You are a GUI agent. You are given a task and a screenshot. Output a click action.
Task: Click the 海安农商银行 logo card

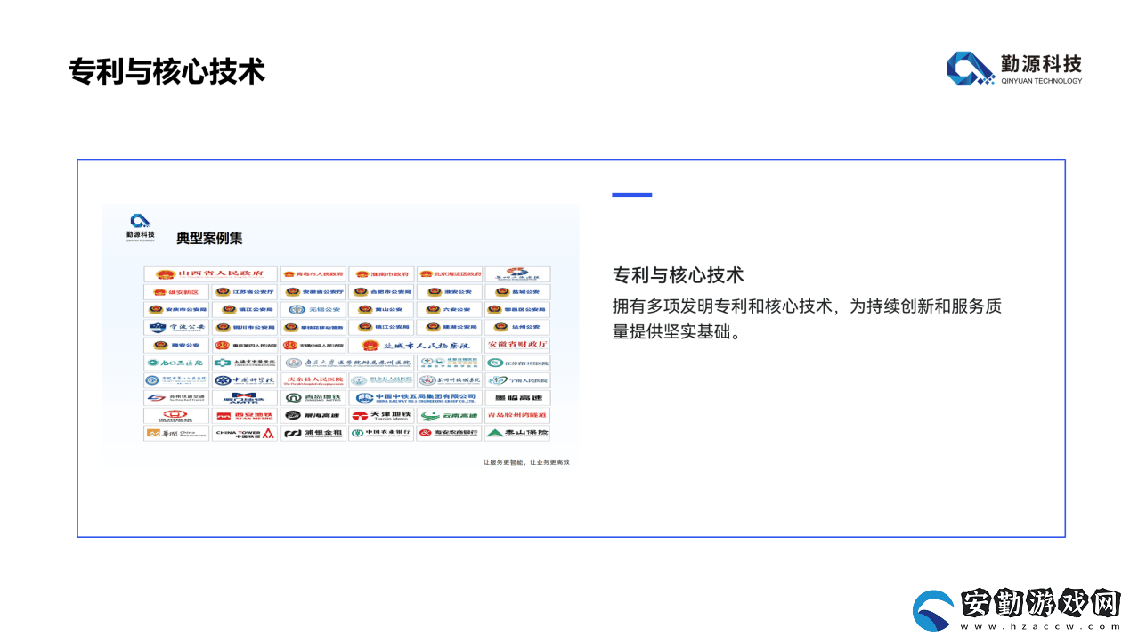[x=450, y=434]
